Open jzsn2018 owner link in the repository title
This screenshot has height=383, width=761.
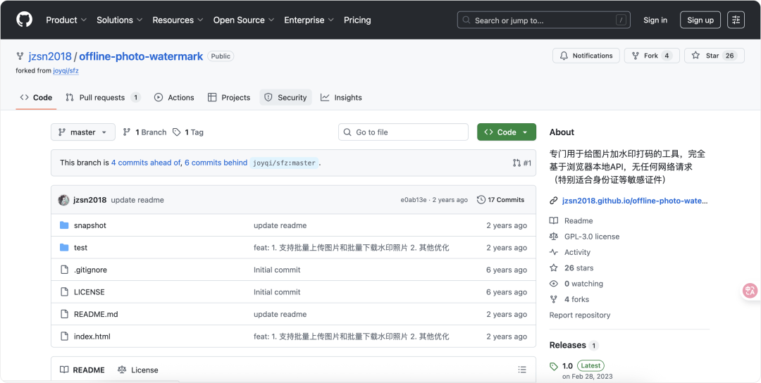tap(50, 56)
